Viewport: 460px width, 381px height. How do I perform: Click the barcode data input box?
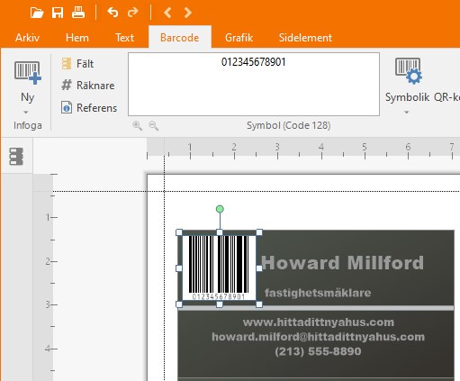[254, 85]
